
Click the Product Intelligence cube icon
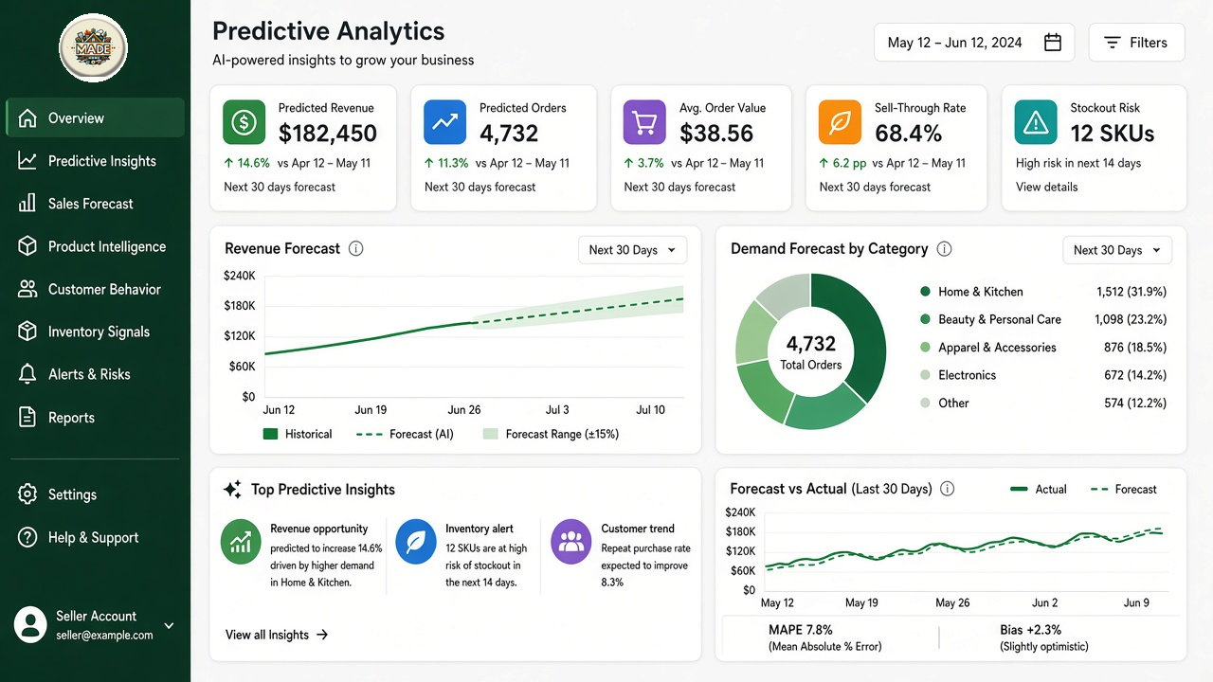pyautogui.click(x=27, y=246)
